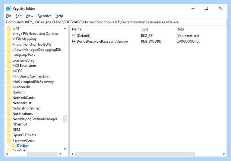Viewport: 231px width, 161px height.
Task: Click the tree pane scroll down arrow
Action: coord(65,149)
